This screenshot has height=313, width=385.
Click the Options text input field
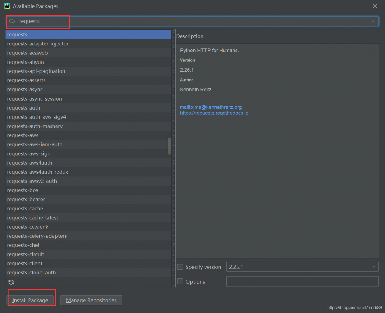[302, 281]
